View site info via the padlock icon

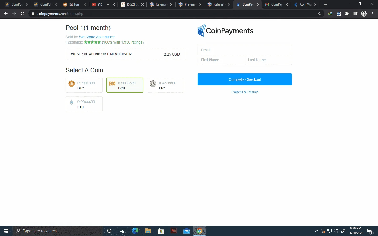tap(33, 14)
